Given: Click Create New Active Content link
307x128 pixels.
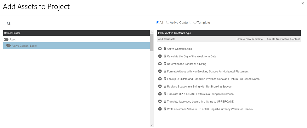Looking at the screenshot, I should tap(283, 39).
